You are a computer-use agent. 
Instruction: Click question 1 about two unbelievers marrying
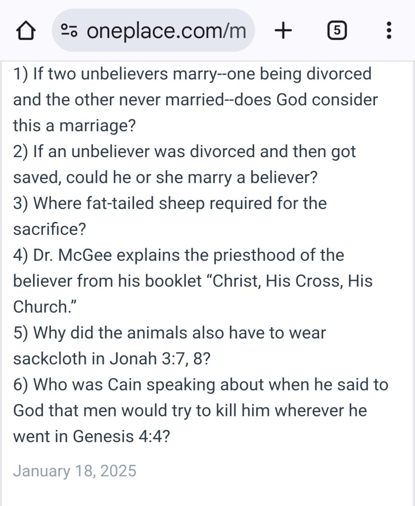192,75
